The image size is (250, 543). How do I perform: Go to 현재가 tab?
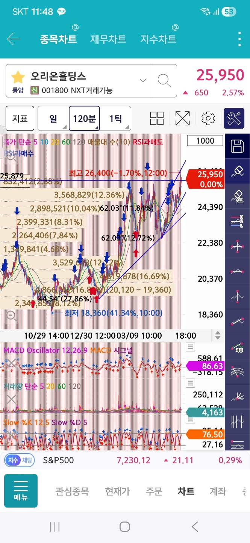click(x=118, y=491)
